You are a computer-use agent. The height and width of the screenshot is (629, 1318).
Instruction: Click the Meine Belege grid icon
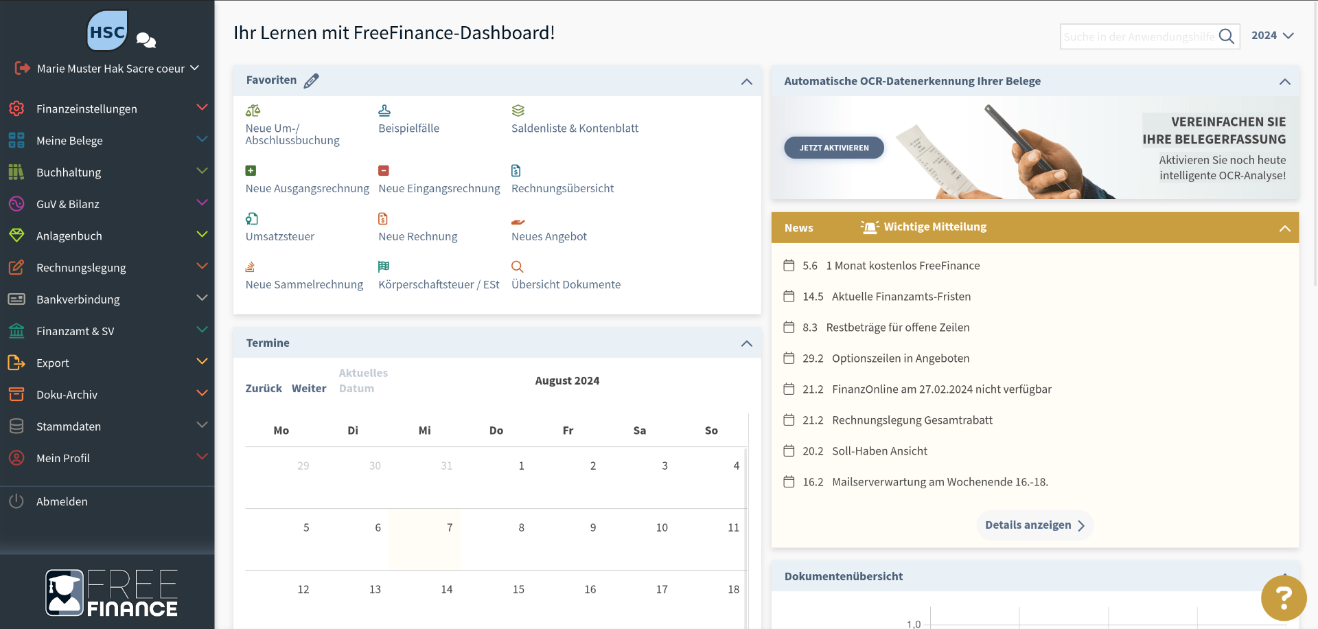[16, 140]
